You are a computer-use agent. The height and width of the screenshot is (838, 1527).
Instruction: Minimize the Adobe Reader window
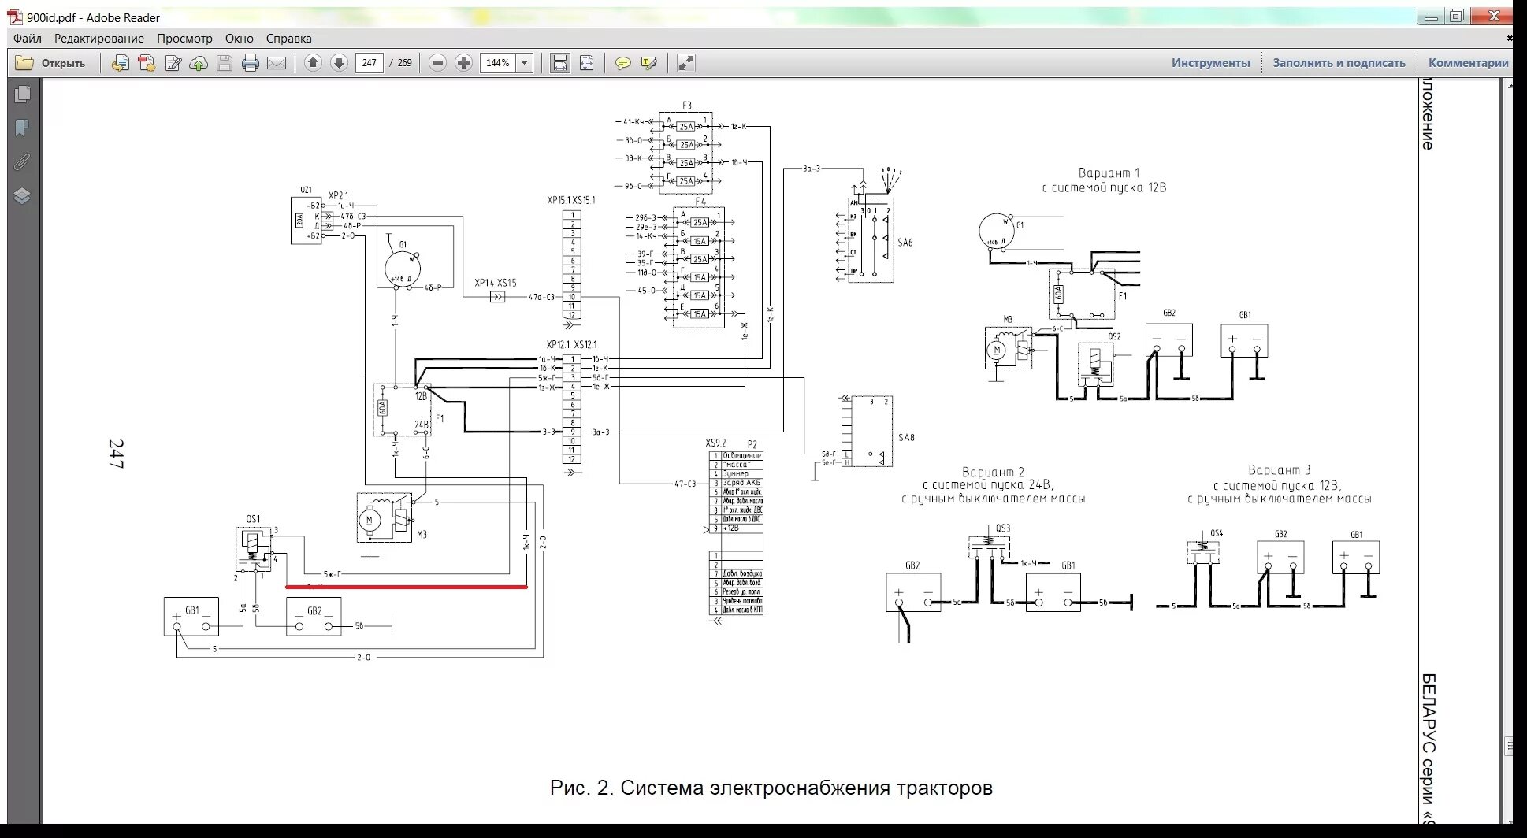1431,16
